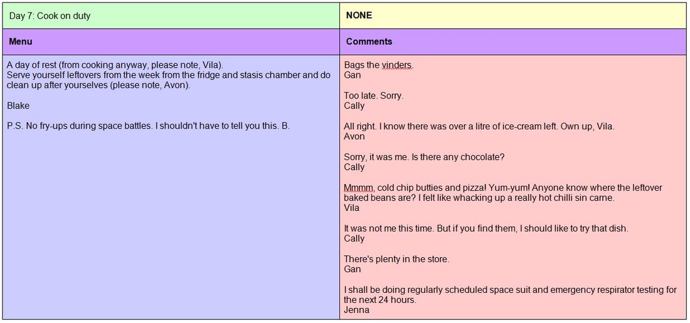Viewport: 690px width, 323px height.
Task: Select the "Comments" column header
Action: click(369, 41)
